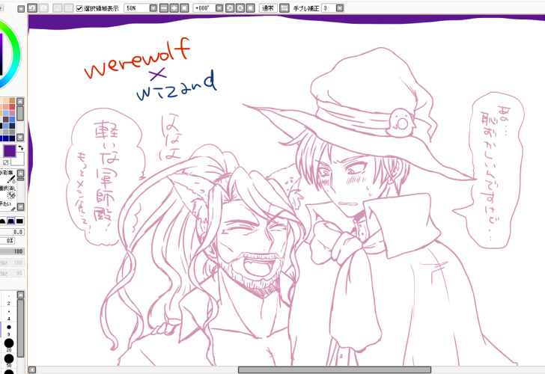The image size is (545, 374).
Task: Click the brush size list's scrollbar thumb
Action: tap(20, 328)
